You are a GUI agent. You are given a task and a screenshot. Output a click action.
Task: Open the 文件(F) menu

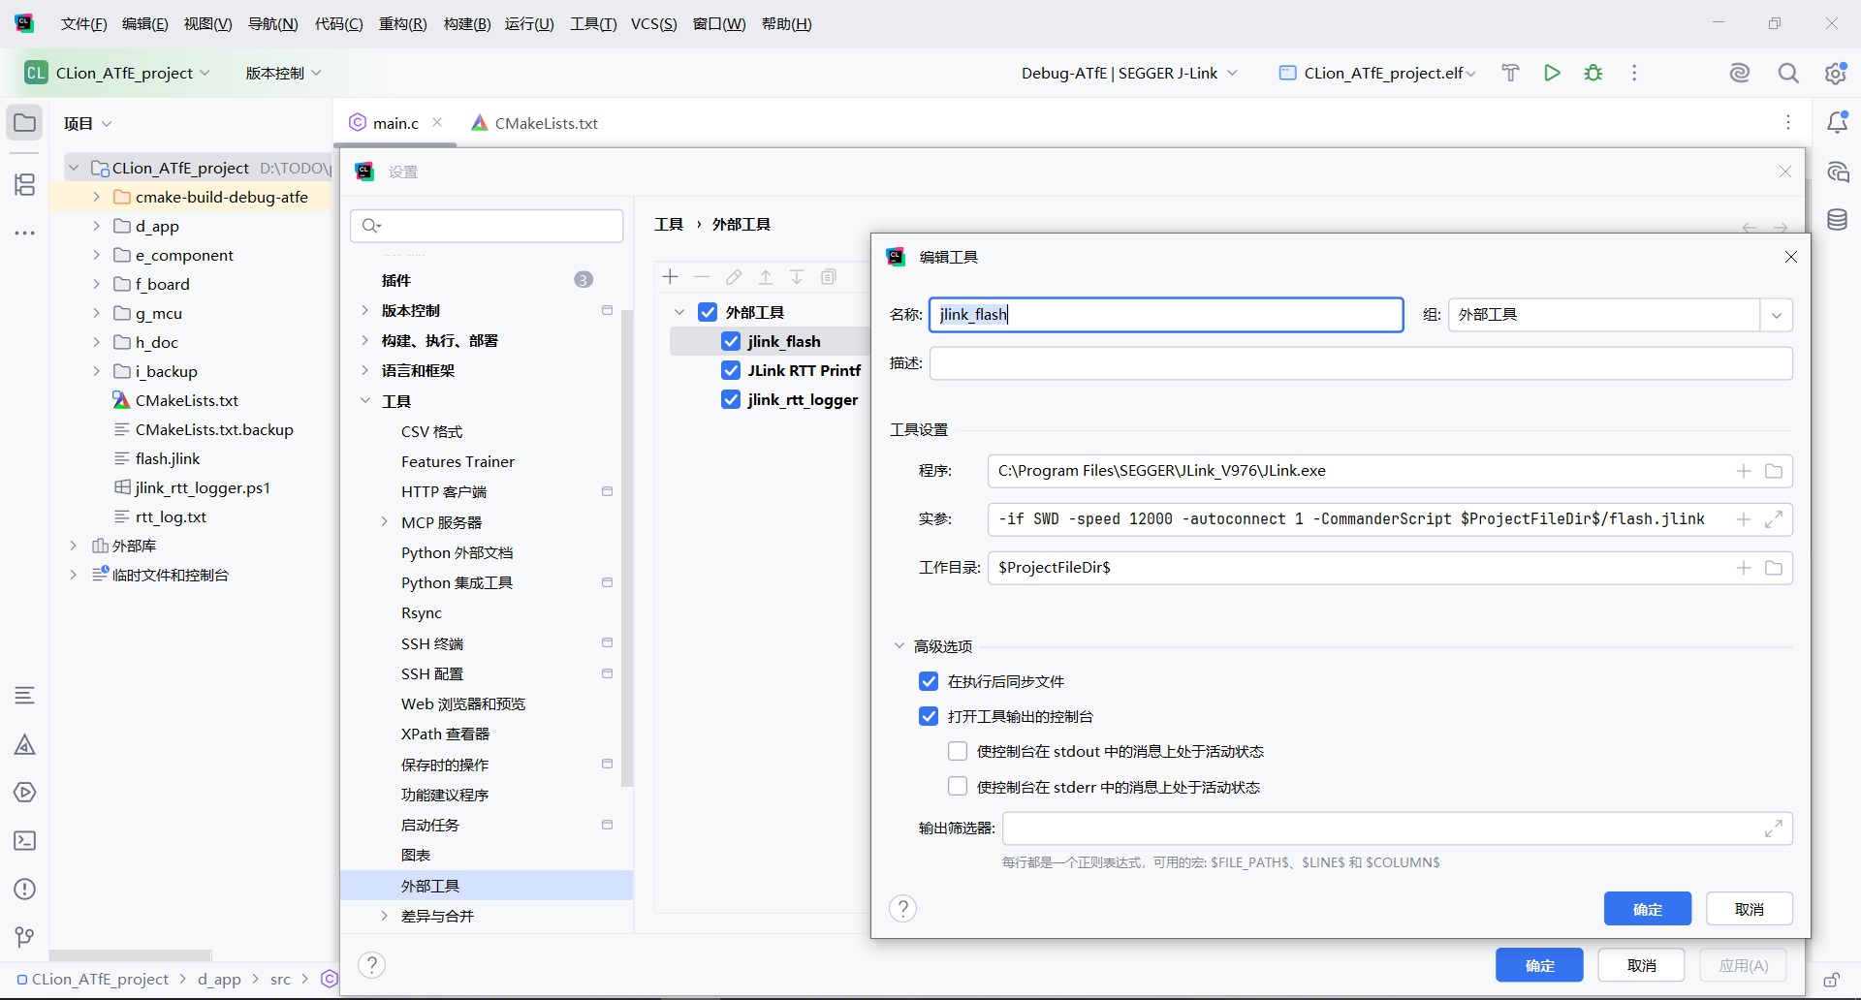click(83, 23)
